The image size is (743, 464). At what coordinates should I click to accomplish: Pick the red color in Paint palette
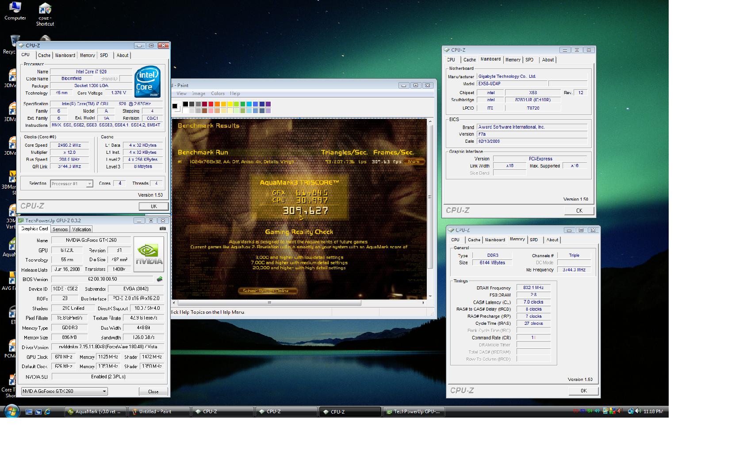211,104
